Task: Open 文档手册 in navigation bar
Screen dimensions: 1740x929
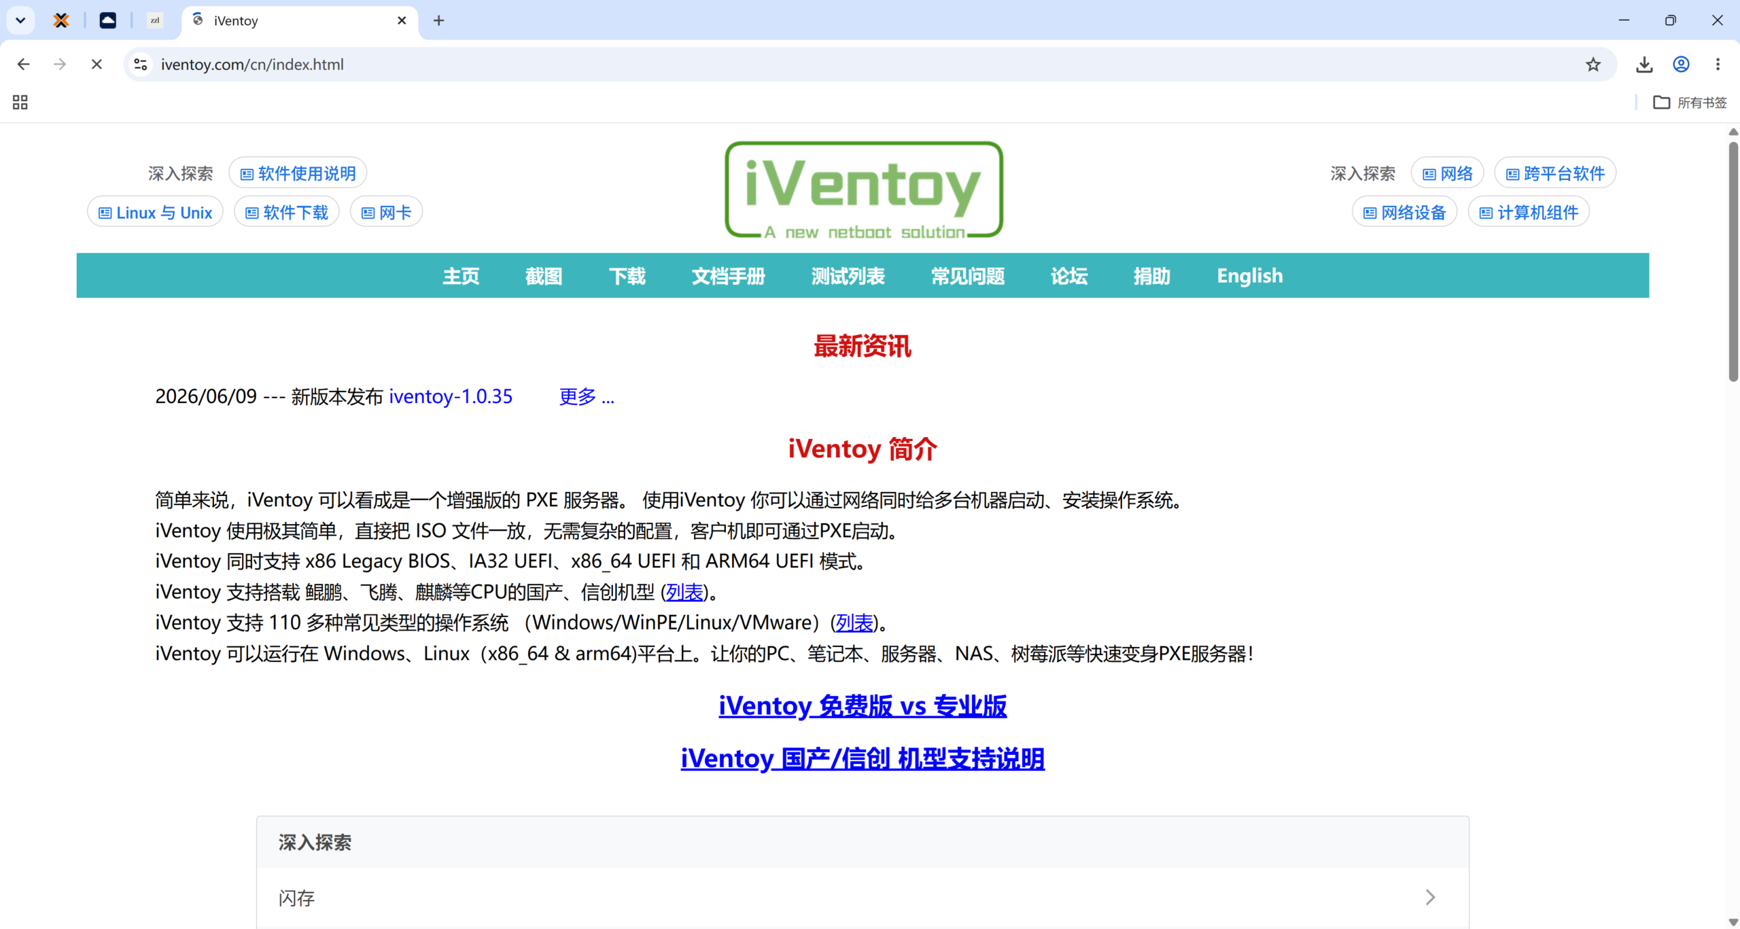Action: 728,276
